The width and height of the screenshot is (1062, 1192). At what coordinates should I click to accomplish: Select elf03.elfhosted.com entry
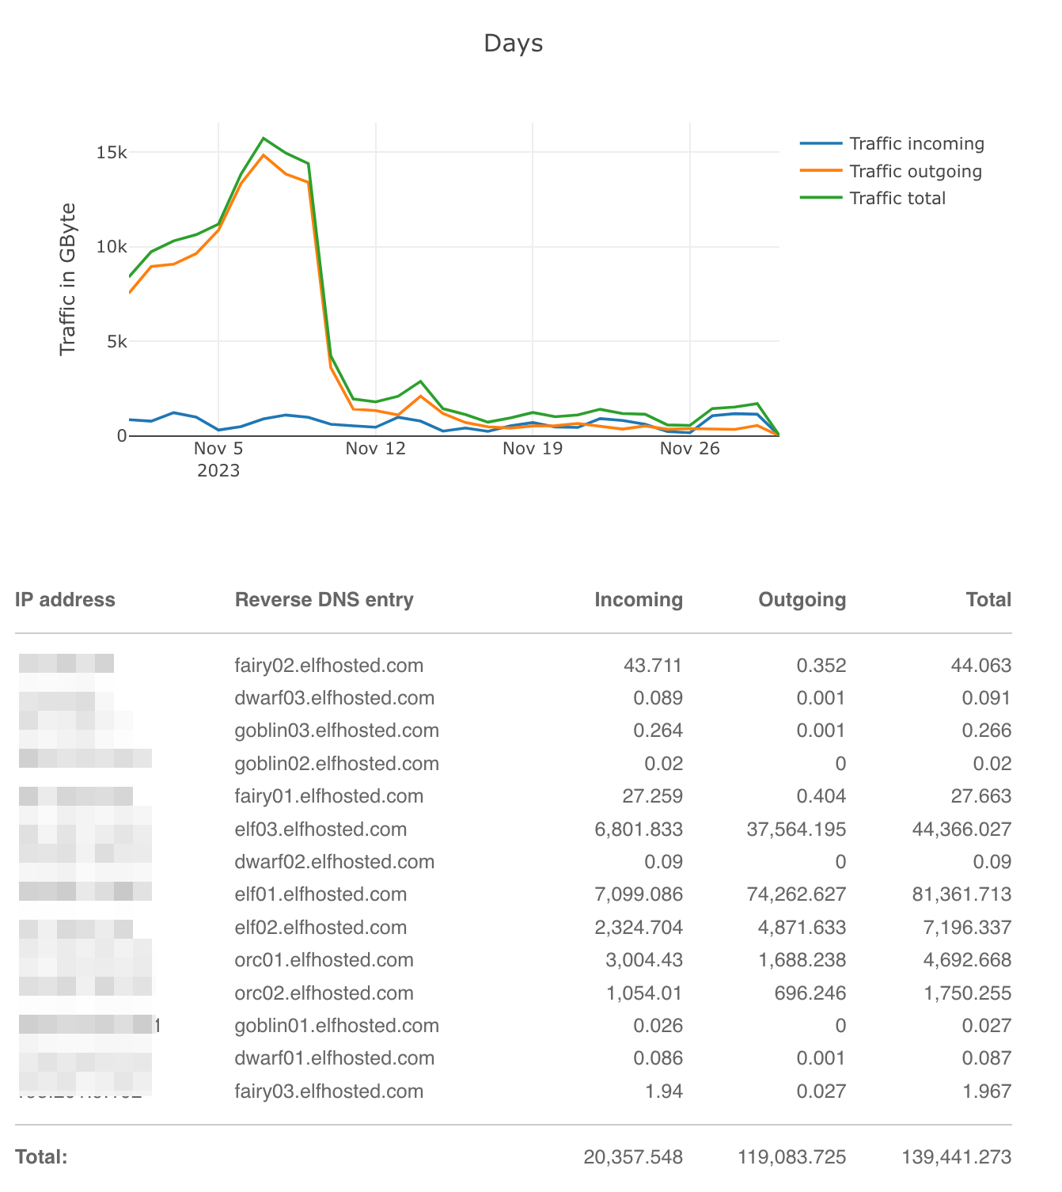(320, 829)
